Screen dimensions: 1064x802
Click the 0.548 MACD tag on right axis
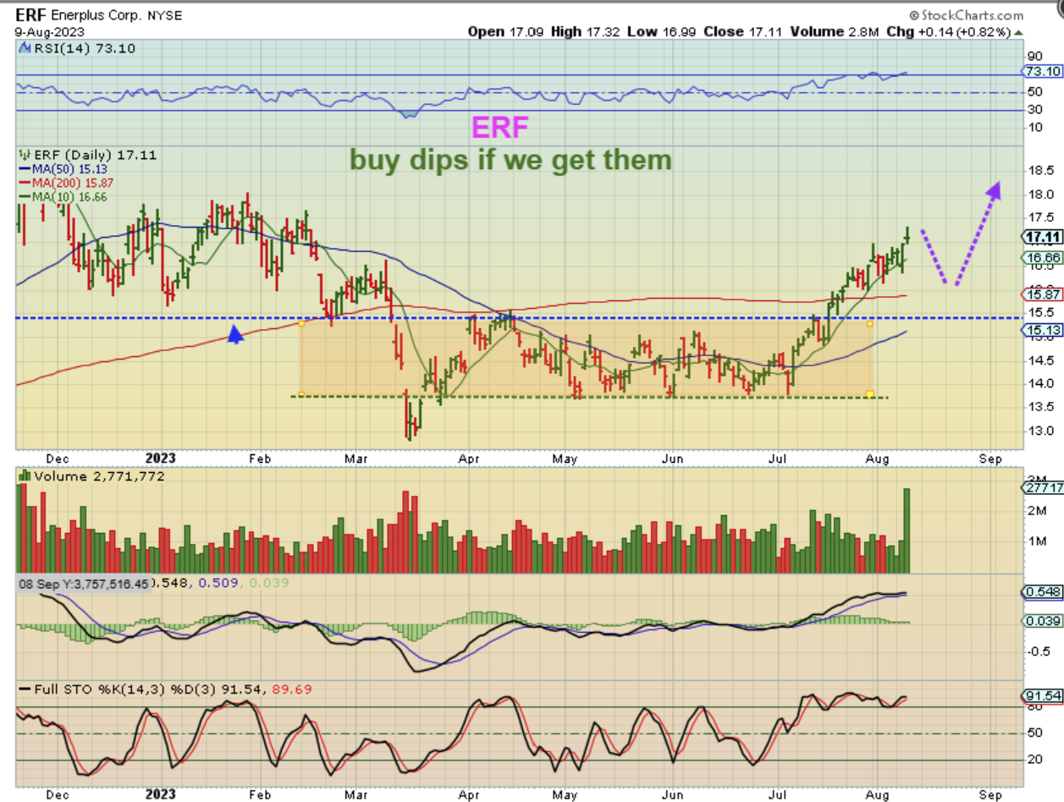click(1042, 594)
